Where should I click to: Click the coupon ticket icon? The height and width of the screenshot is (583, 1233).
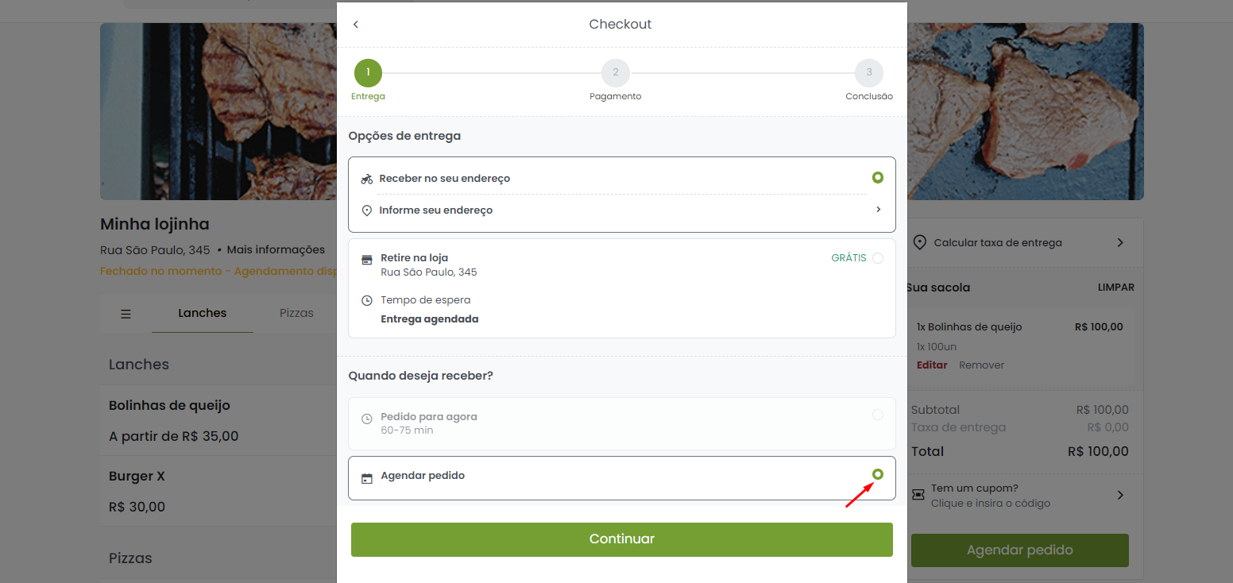[x=918, y=495]
